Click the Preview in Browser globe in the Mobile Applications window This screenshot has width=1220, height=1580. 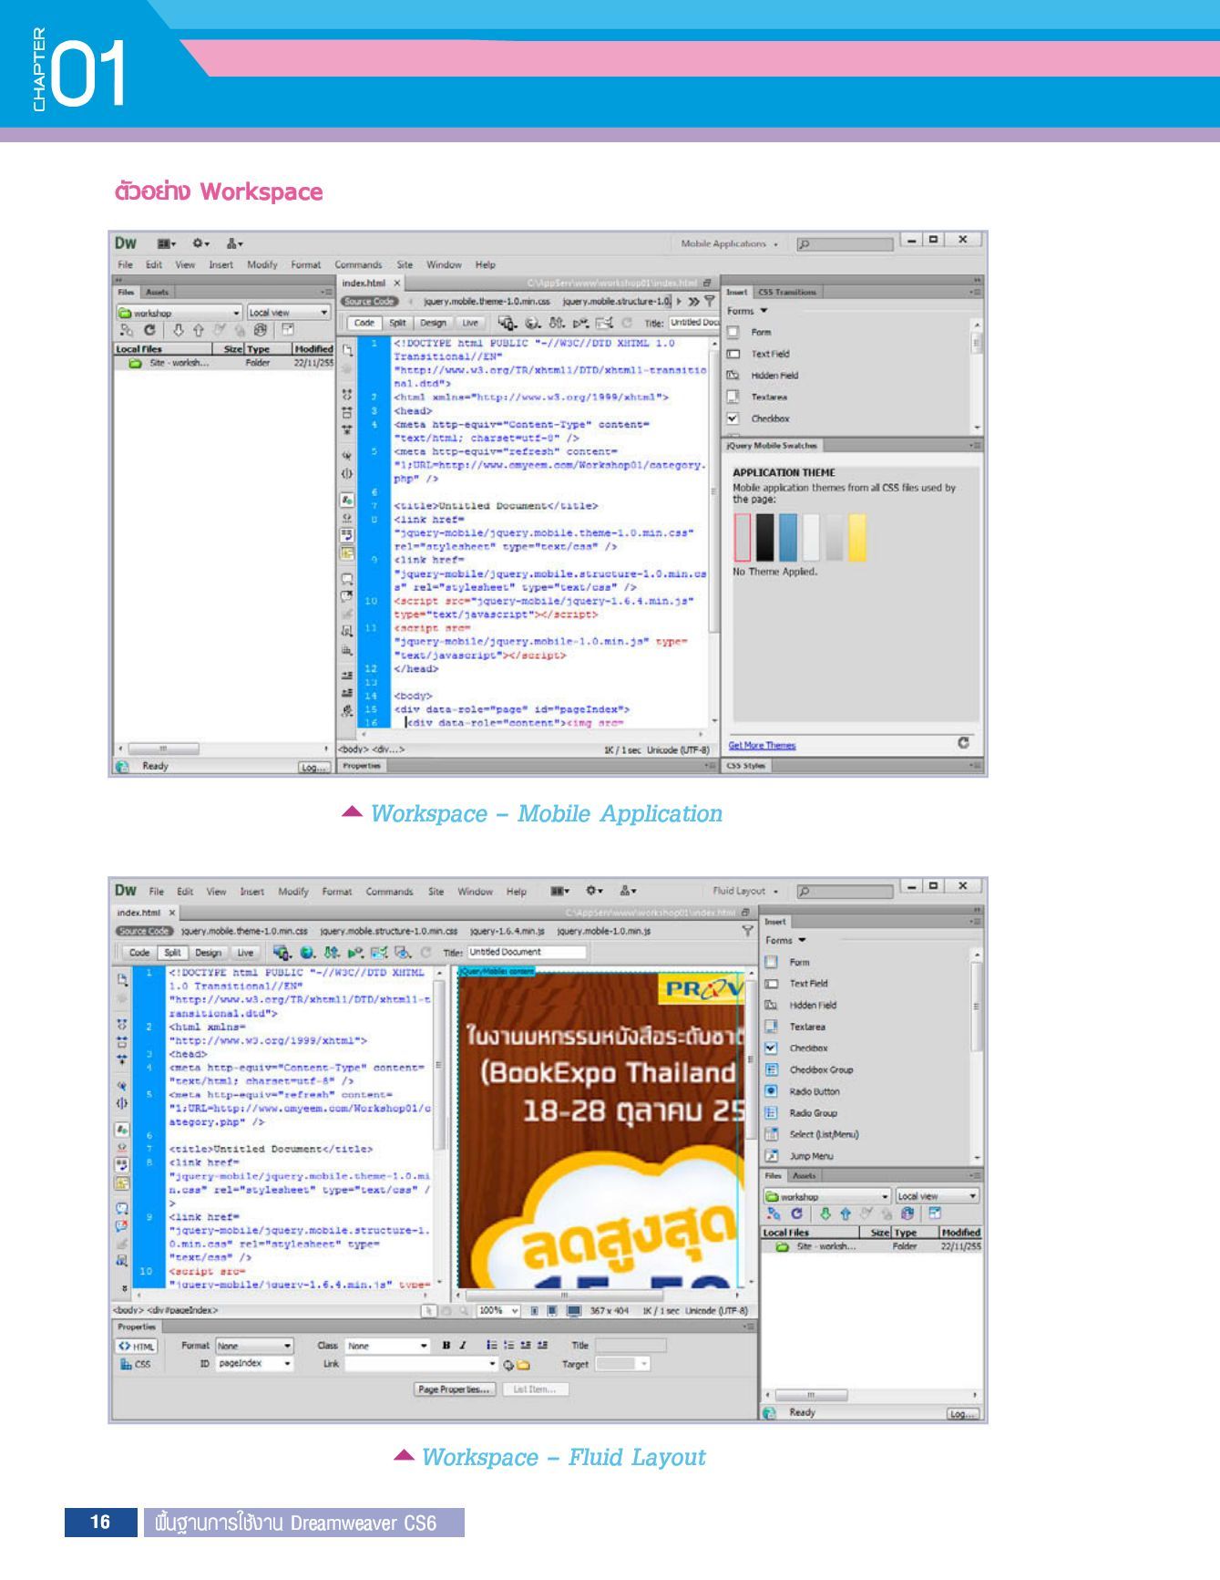click(533, 323)
